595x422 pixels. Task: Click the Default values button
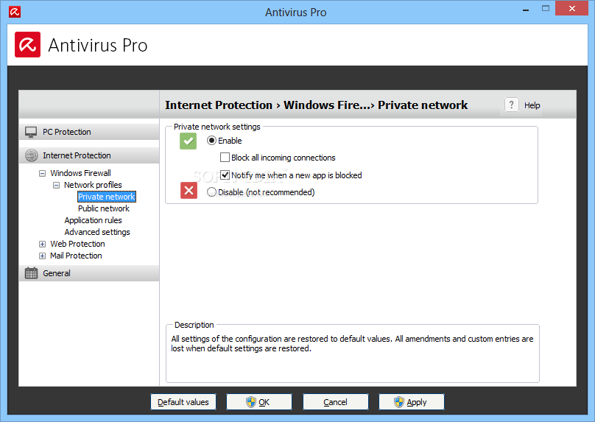click(x=183, y=402)
